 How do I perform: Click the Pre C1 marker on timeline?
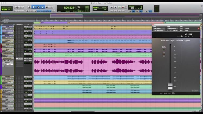coord(43,23)
